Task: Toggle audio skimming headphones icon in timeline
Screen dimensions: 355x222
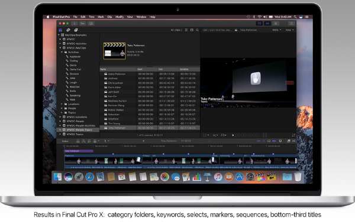Action: point(269,141)
